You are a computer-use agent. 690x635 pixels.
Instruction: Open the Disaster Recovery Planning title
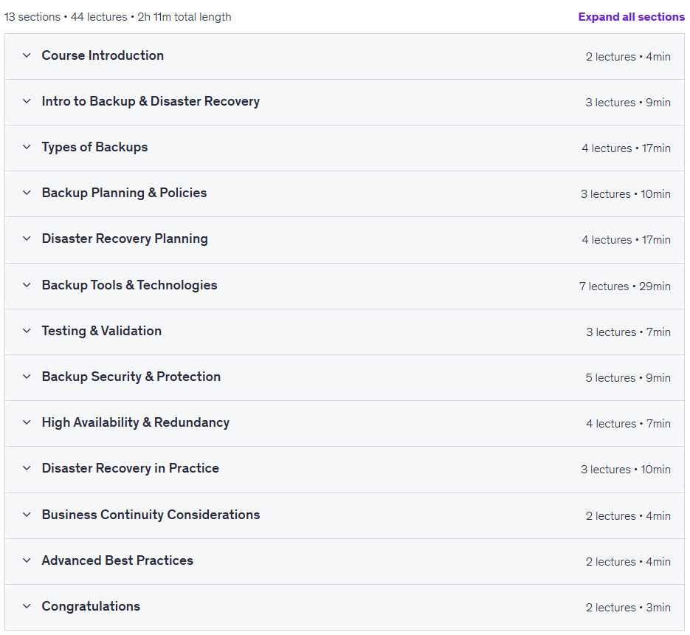coord(125,238)
